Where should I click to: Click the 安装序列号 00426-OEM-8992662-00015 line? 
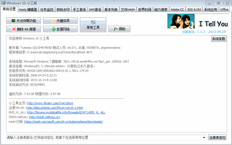(x=49, y=71)
